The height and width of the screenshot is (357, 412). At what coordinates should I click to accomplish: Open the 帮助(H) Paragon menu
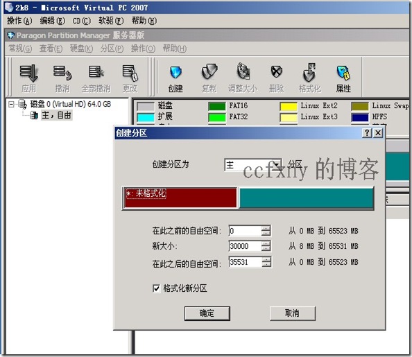(175, 49)
